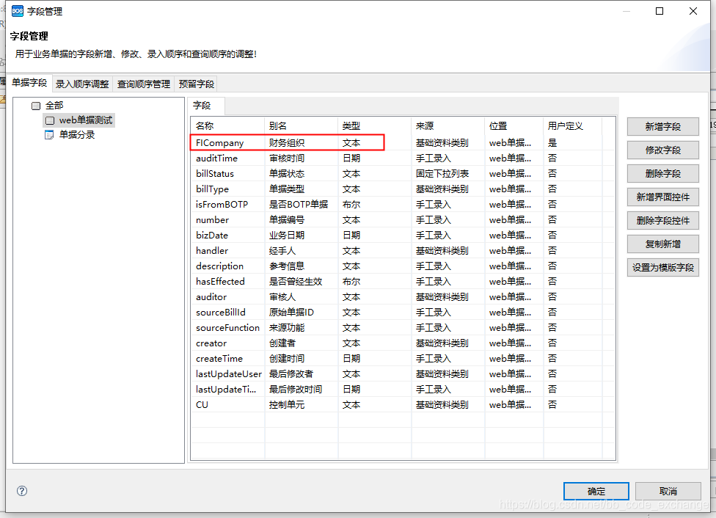Sort by the 来源 column header
The height and width of the screenshot is (518, 716).
[x=448, y=125]
